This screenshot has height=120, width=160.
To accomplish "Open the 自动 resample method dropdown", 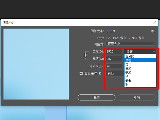I will tap(115, 73).
